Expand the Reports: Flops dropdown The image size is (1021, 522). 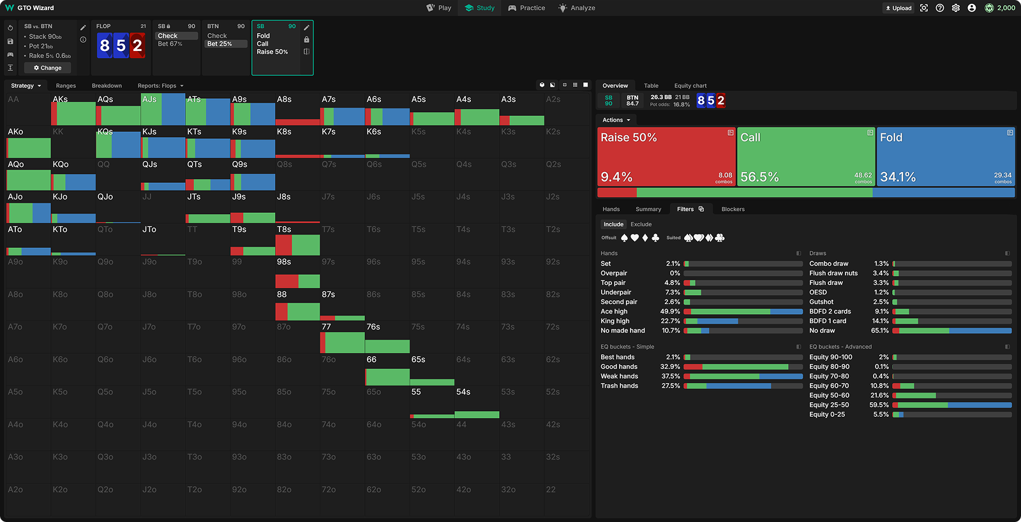tap(160, 85)
